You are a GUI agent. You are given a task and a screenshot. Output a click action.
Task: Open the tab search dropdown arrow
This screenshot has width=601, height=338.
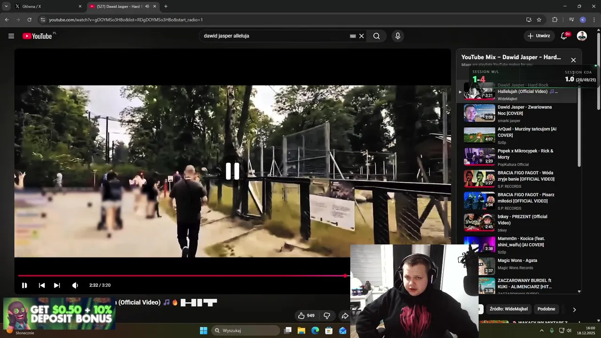click(6, 7)
